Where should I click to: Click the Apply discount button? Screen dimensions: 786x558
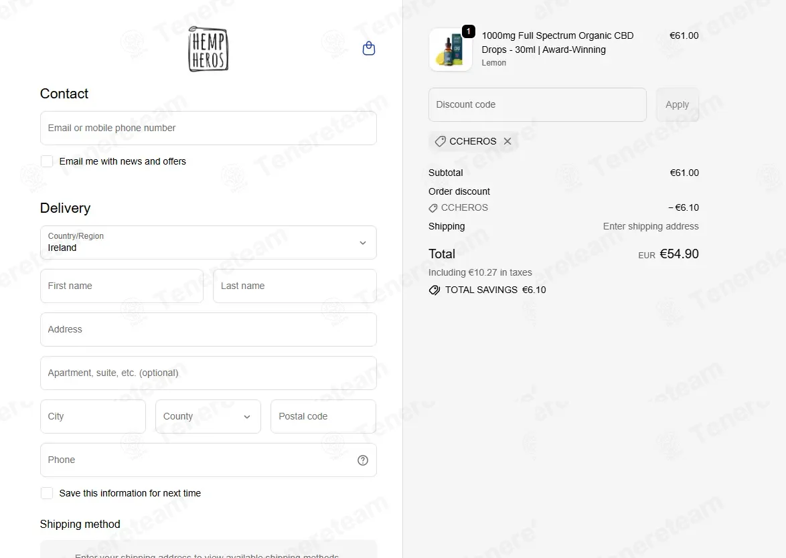point(678,104)
